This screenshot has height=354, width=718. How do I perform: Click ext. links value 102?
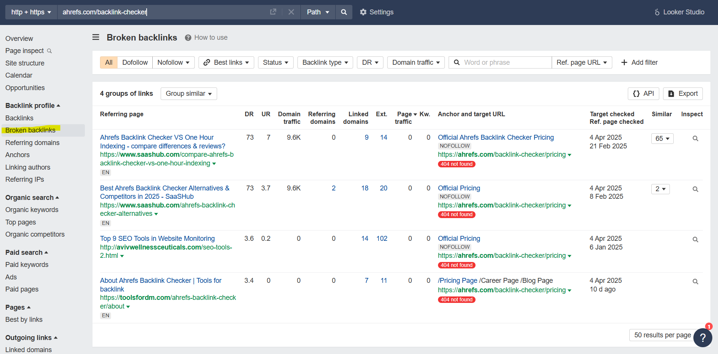click(x=382, y=239)
